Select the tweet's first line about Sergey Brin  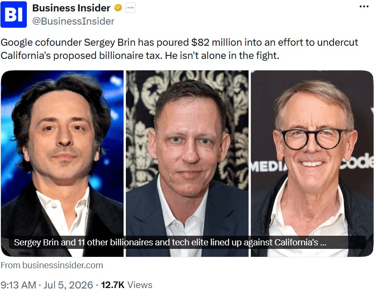[x=180, y=43]
